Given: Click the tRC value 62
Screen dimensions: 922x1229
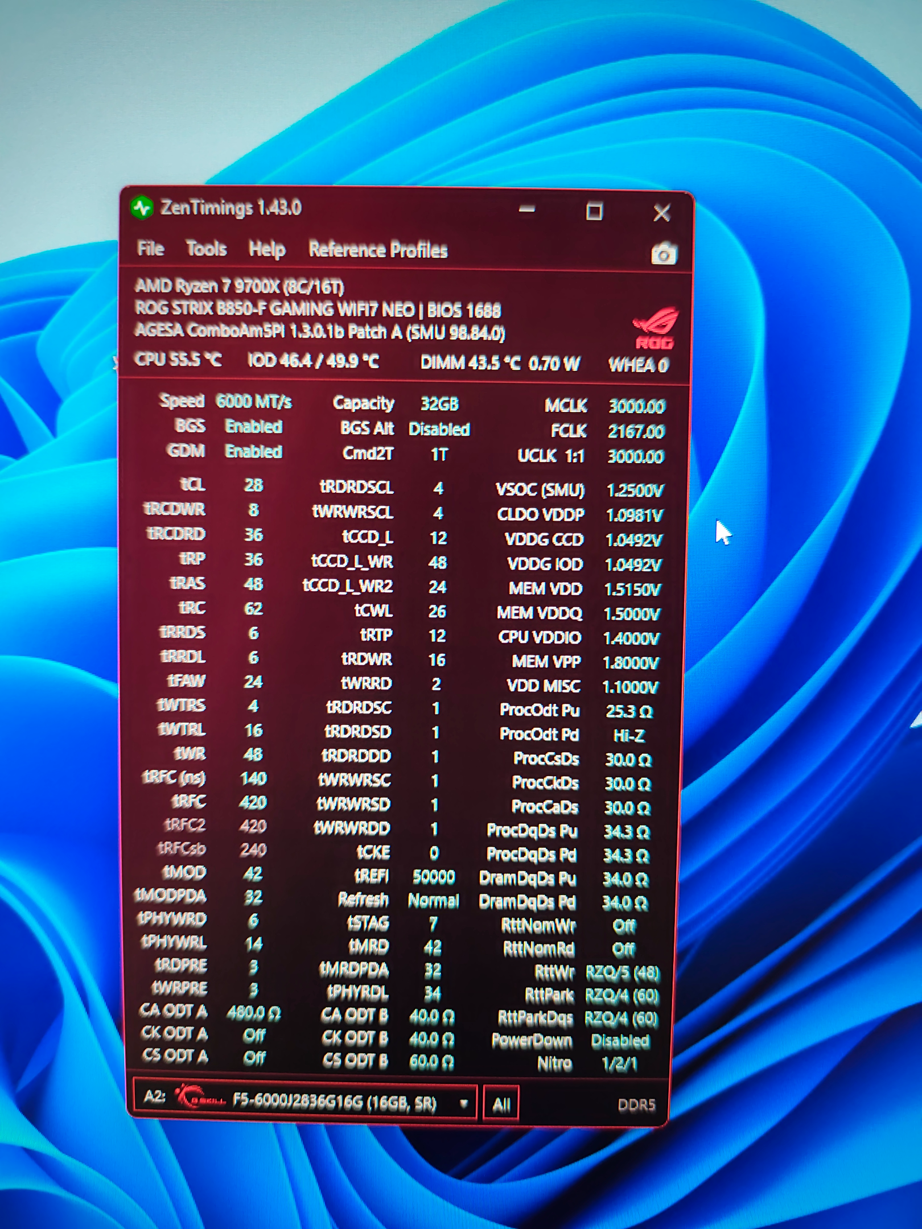Looking at the screenshot, I should point(253,608).
